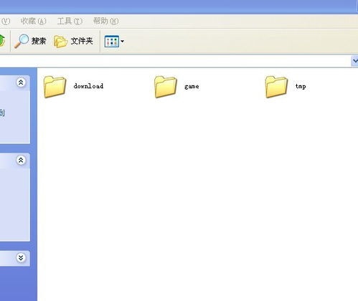Select the tmp folder icon
The width and height of the screenshot is (358, 301).
[x=276, y=87]
